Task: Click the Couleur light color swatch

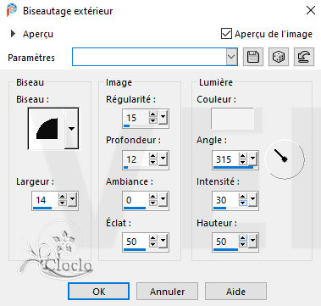Action: click(x=232, y=118)
